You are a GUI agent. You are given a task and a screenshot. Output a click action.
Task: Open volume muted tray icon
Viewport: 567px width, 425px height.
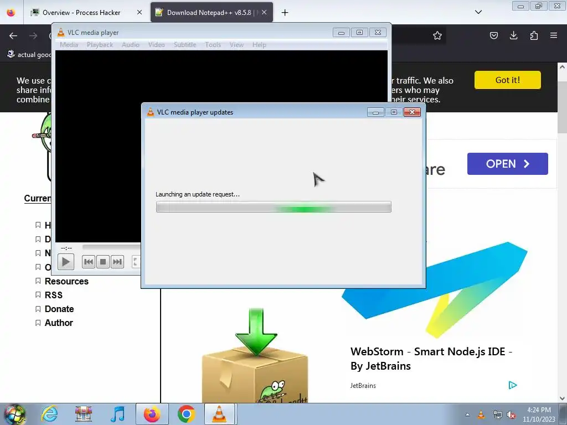pyautogui.click(x=511, y=414)
